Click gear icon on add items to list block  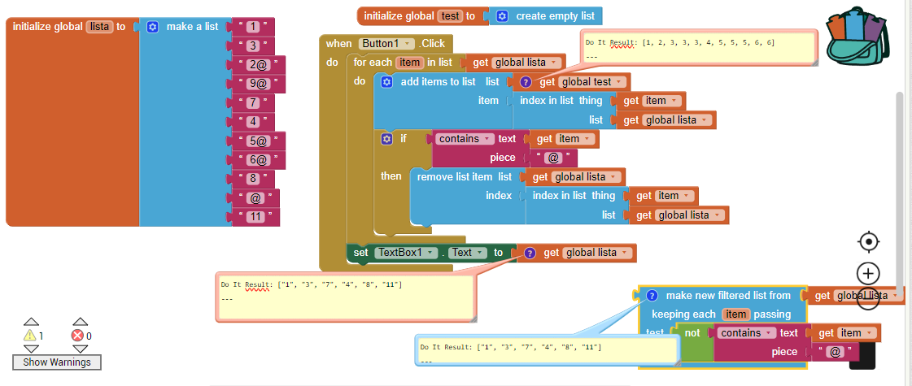pos(386,82)
